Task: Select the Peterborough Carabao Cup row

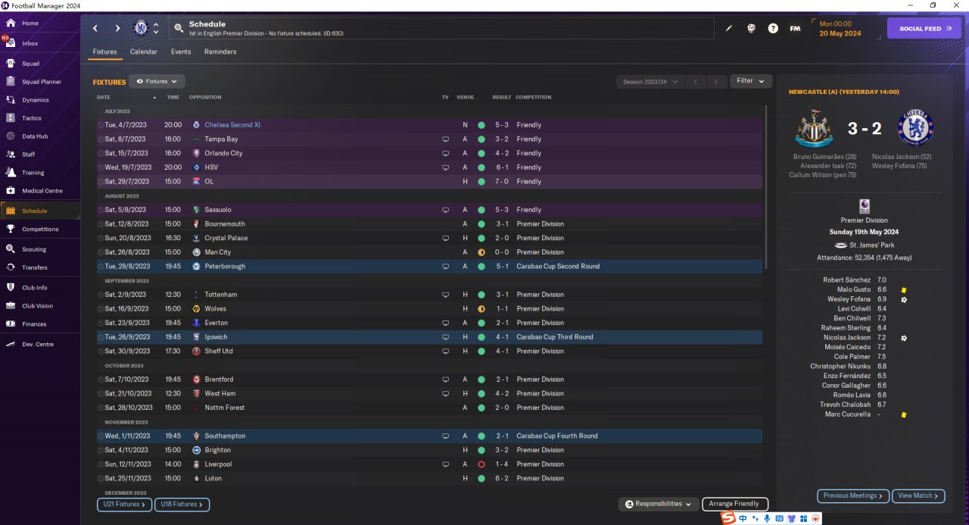Action: pyautogui.click(x=429, y=267)
